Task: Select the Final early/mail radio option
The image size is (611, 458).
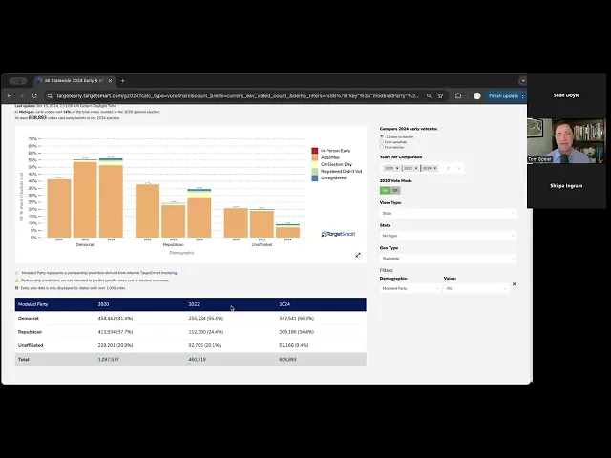Action: pyautogui.click(x=382, y=142)
